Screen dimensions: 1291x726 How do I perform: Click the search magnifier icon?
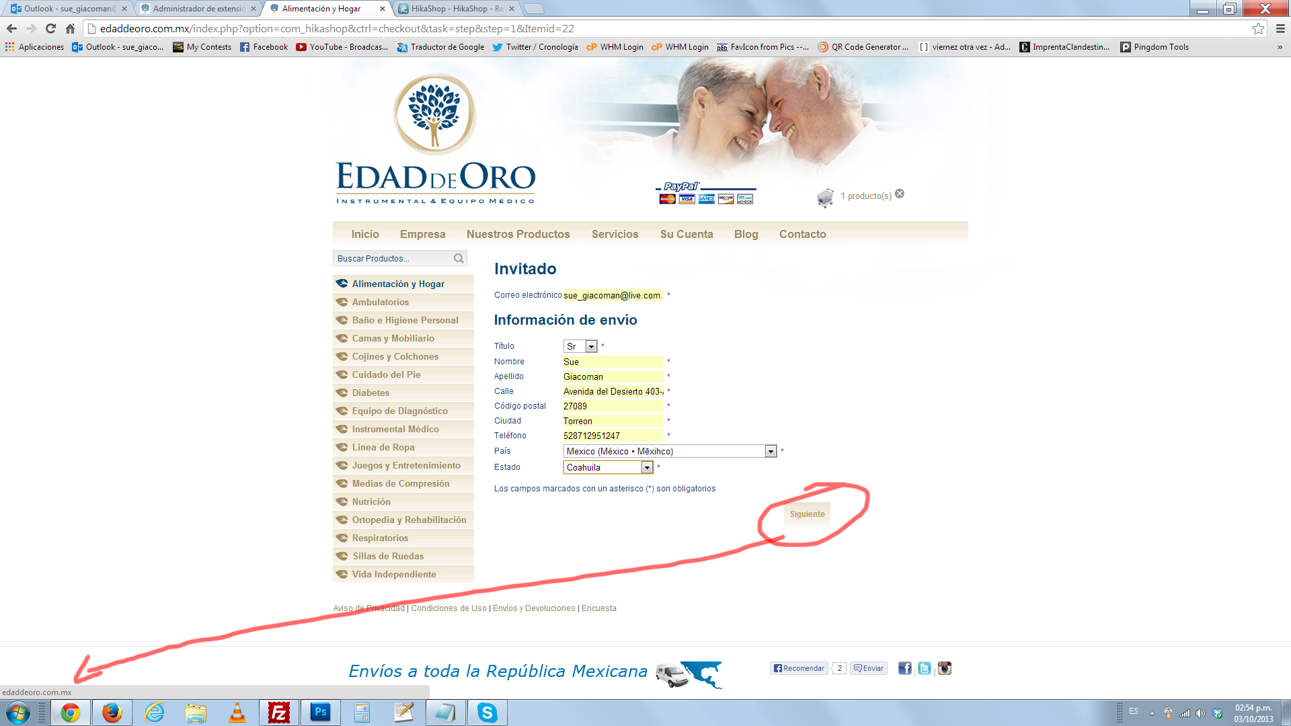[459, 258]
